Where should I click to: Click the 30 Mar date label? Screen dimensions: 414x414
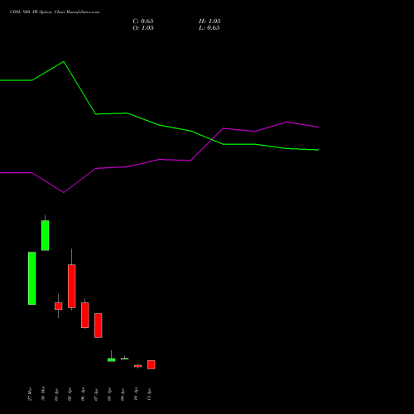pyautogui.click(x=43, y=393)
